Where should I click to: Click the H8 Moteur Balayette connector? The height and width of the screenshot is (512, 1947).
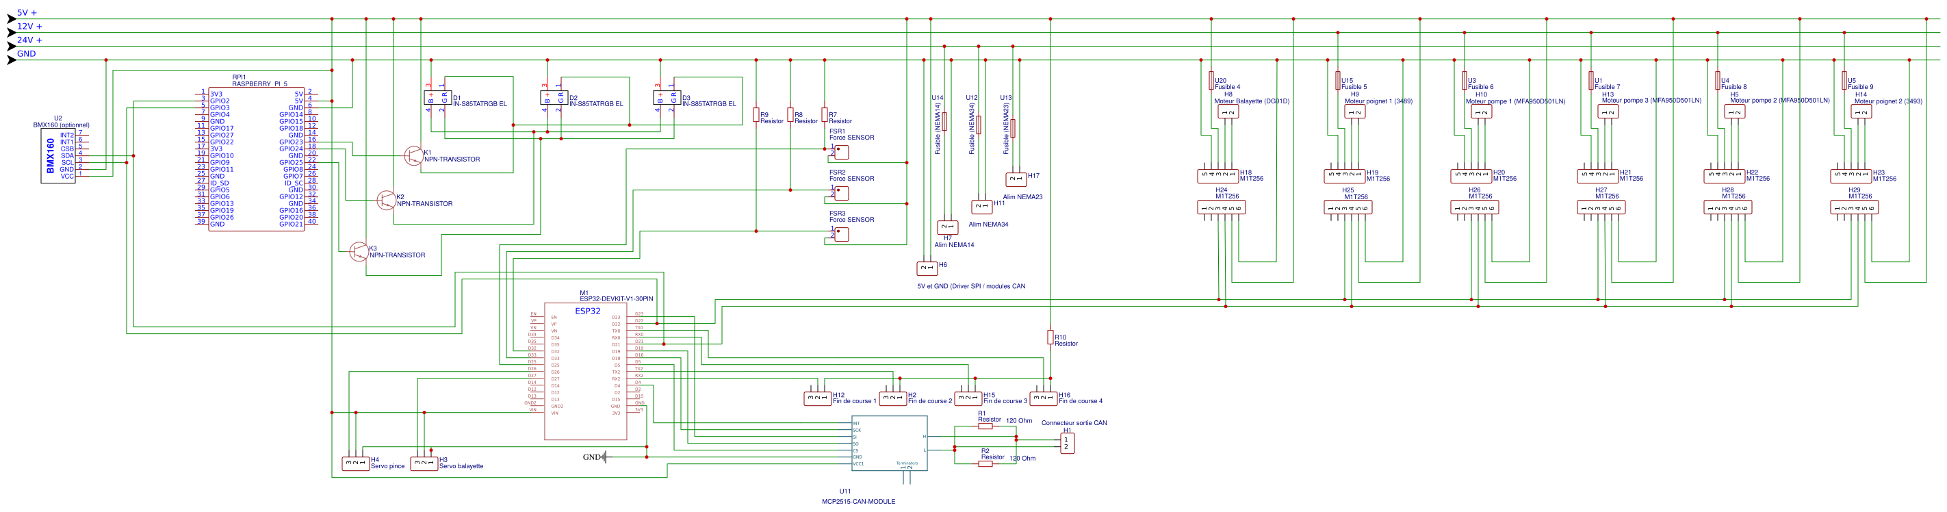coord(1228,112)
